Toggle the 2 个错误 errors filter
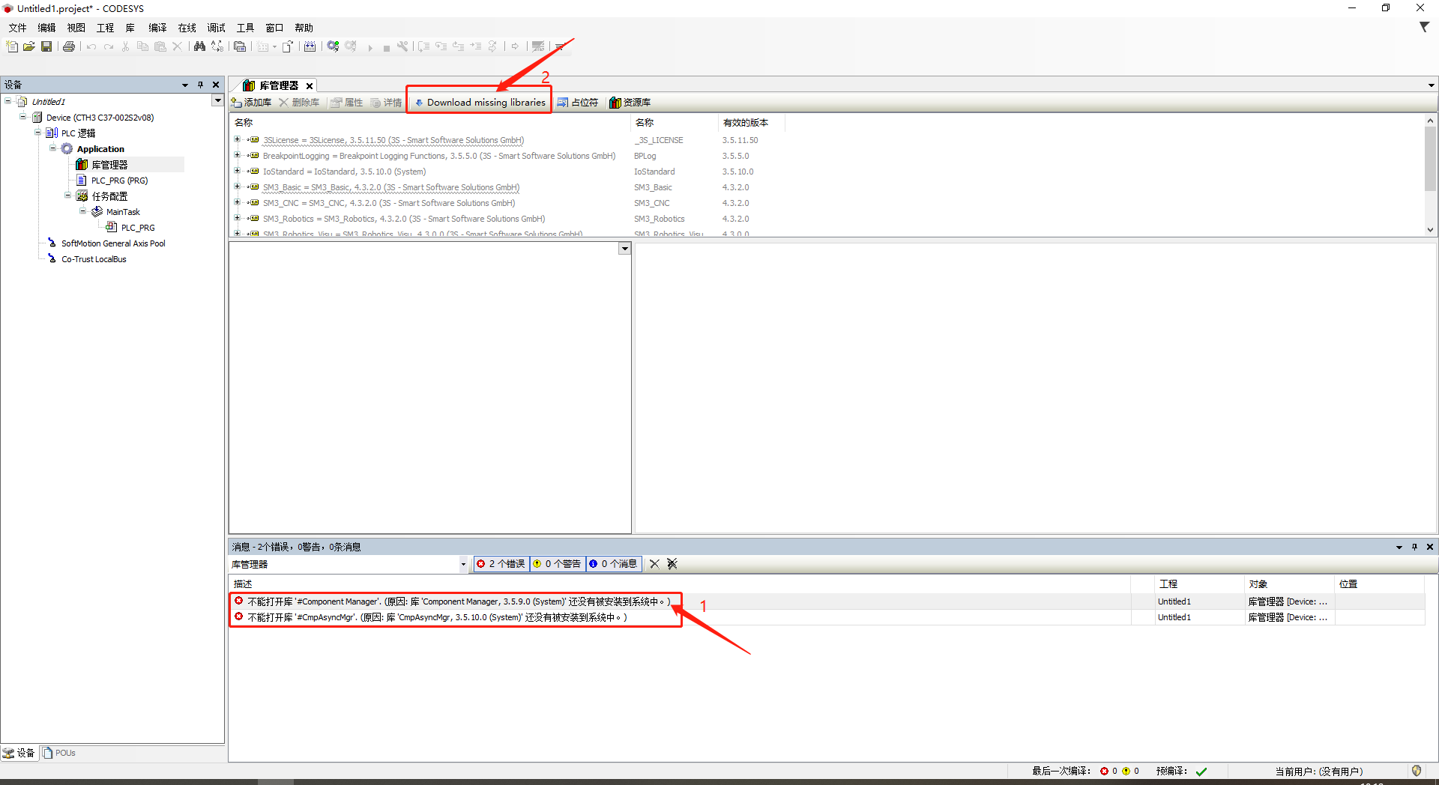1439x785 pixels. coord(501,564)
